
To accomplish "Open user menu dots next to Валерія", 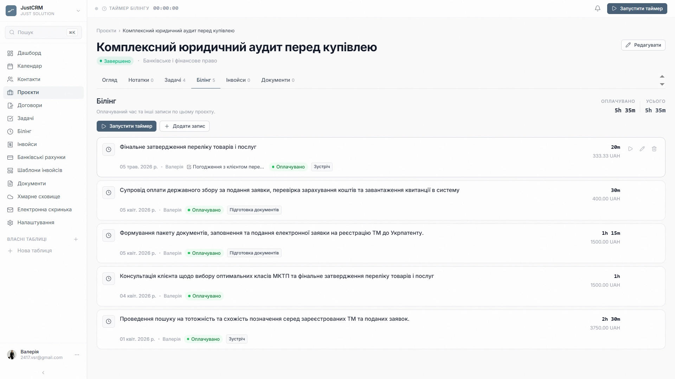I will click(x=77, y=355).
